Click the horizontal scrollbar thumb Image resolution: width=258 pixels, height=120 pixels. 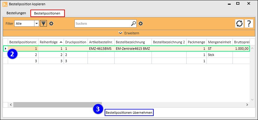(x=57, y=105)
